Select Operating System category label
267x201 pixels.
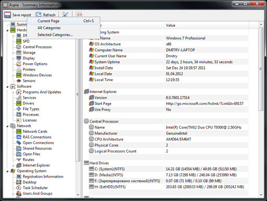pyautogui.click(x=31, y=171)
